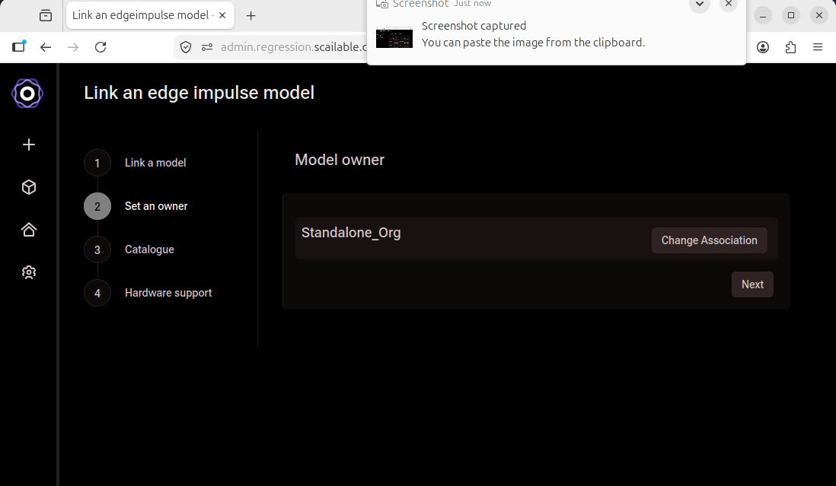This screenshot has width=836, height=486.
Task: Click 'Screenshot captured' notification text
Action: pos(474,26)
